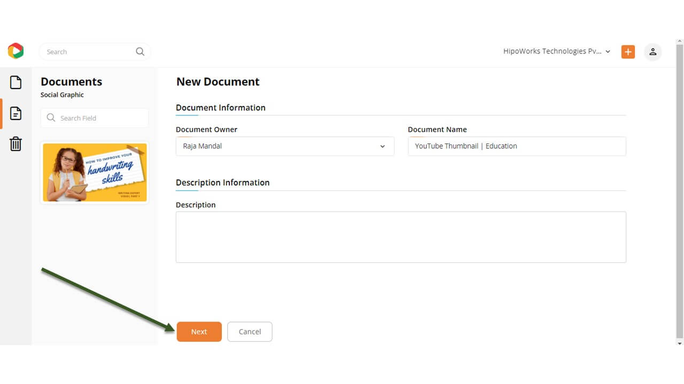Screen dimensions: 684x384
Task: Click the magnifier icon in Search Field box
Action: pos(51,118)
